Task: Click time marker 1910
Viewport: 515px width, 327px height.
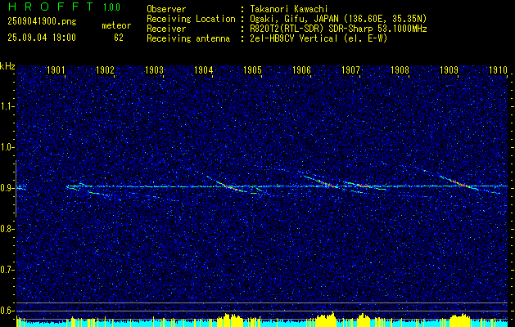Action: 499,69
